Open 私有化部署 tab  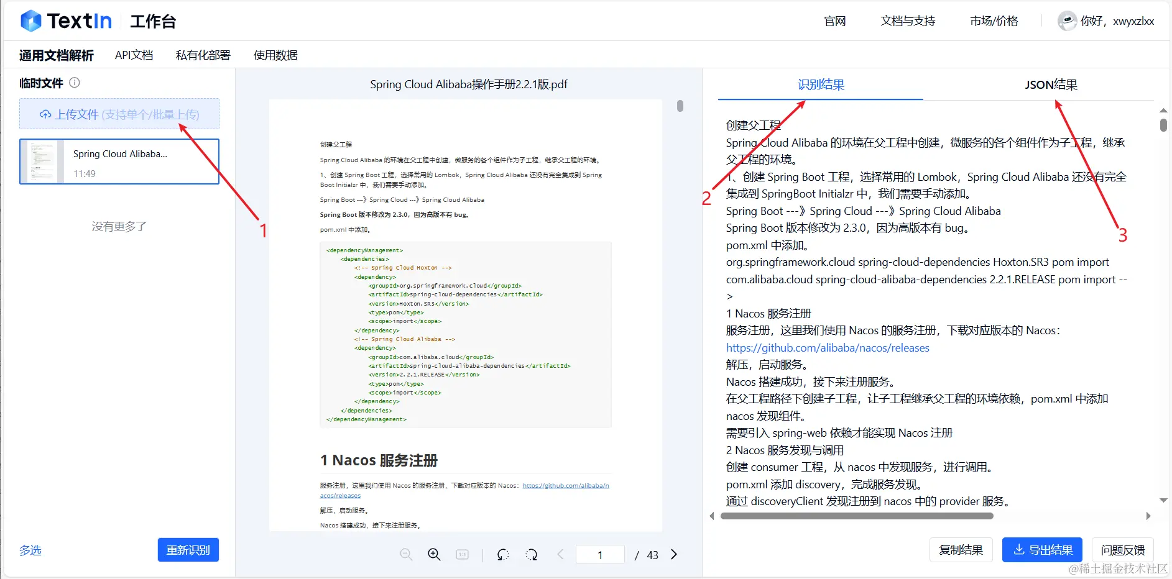click(x=203, y=55)
